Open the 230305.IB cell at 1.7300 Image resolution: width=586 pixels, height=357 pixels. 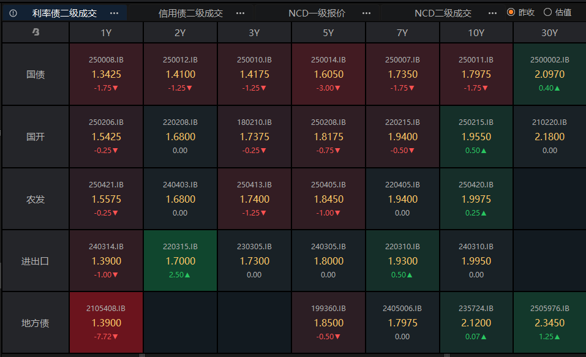pos(254,261)
